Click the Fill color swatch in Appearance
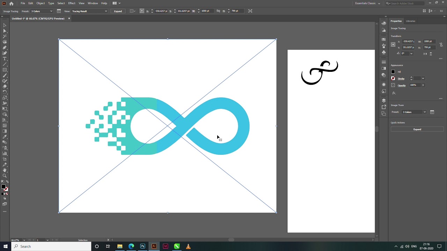Viewport: 447px width, 251px height. [x=393, y=72]
